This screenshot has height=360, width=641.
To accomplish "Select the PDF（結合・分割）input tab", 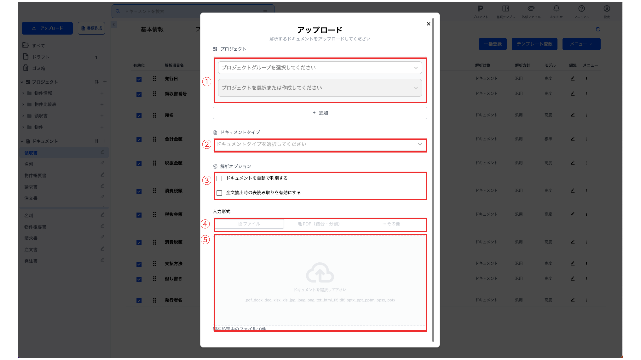I will (319, 224).
